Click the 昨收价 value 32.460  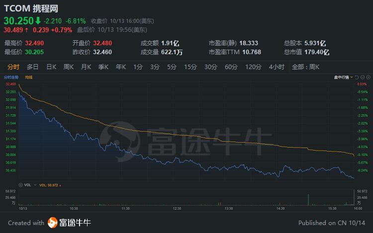102,52
